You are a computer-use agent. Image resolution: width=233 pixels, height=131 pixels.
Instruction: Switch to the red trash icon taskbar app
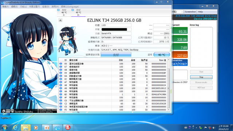pos(68,128)
